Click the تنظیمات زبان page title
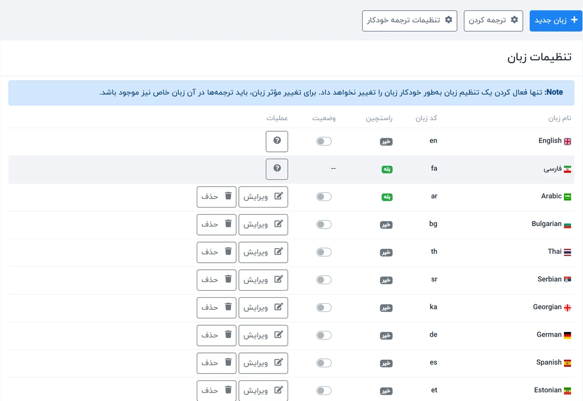Screen dimensions: 583x401 539,57
